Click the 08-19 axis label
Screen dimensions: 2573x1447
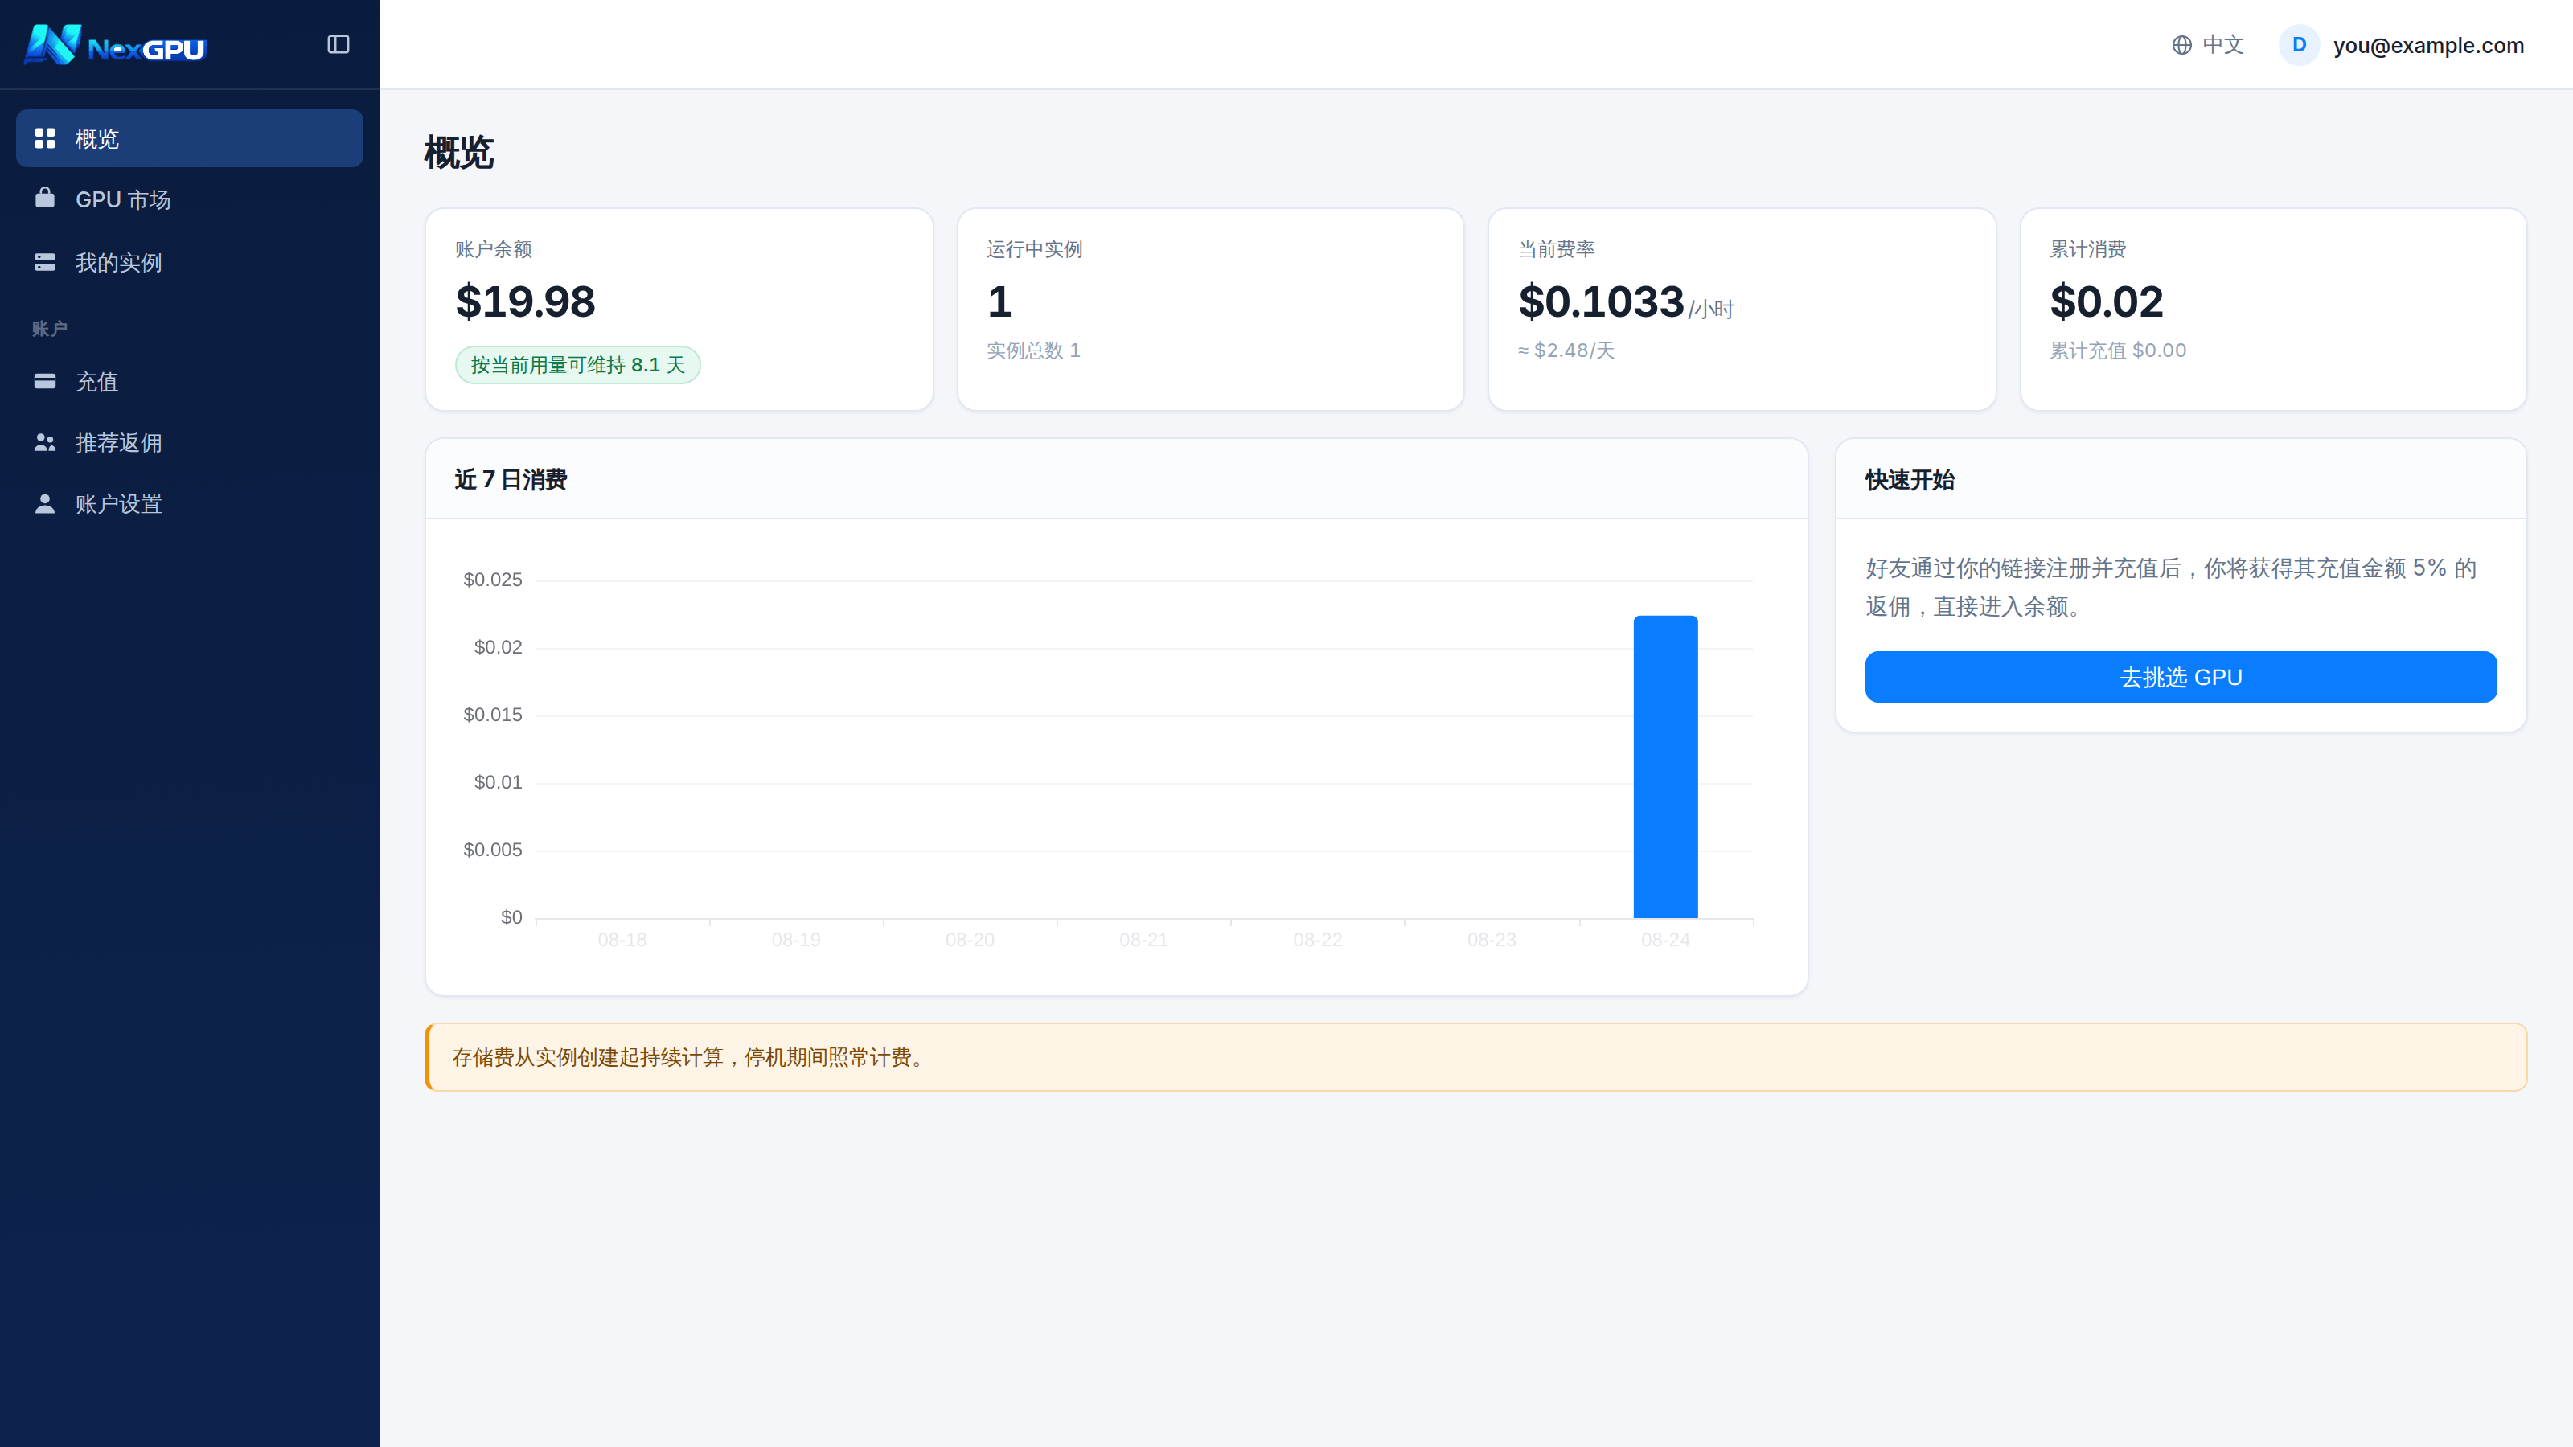(x=796, y=940)
